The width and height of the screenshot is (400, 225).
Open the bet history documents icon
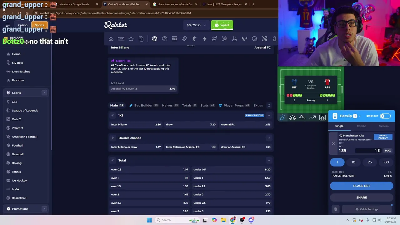(x=141, y=39)
